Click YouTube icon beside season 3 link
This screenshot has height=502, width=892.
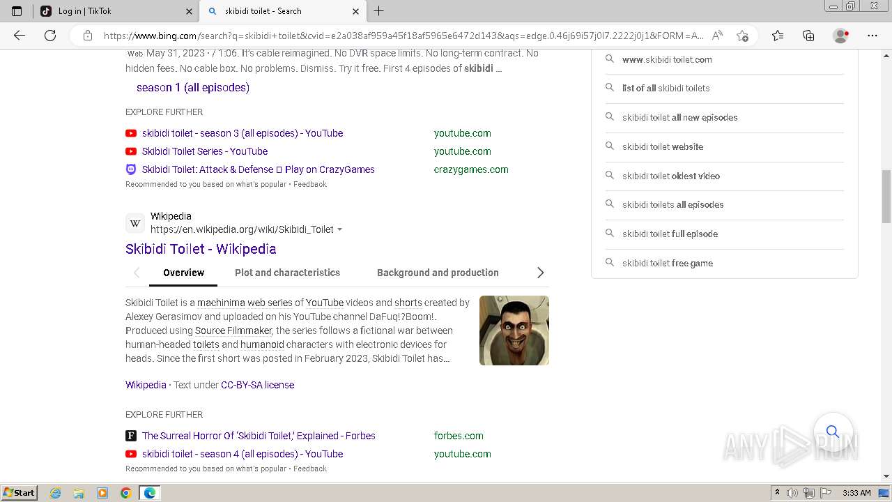(131, 133)
